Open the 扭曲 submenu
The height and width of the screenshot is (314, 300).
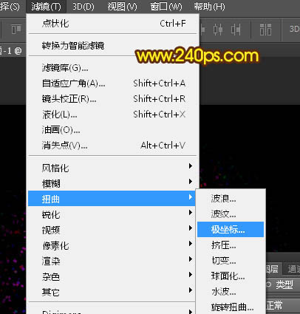click(112, 199)
